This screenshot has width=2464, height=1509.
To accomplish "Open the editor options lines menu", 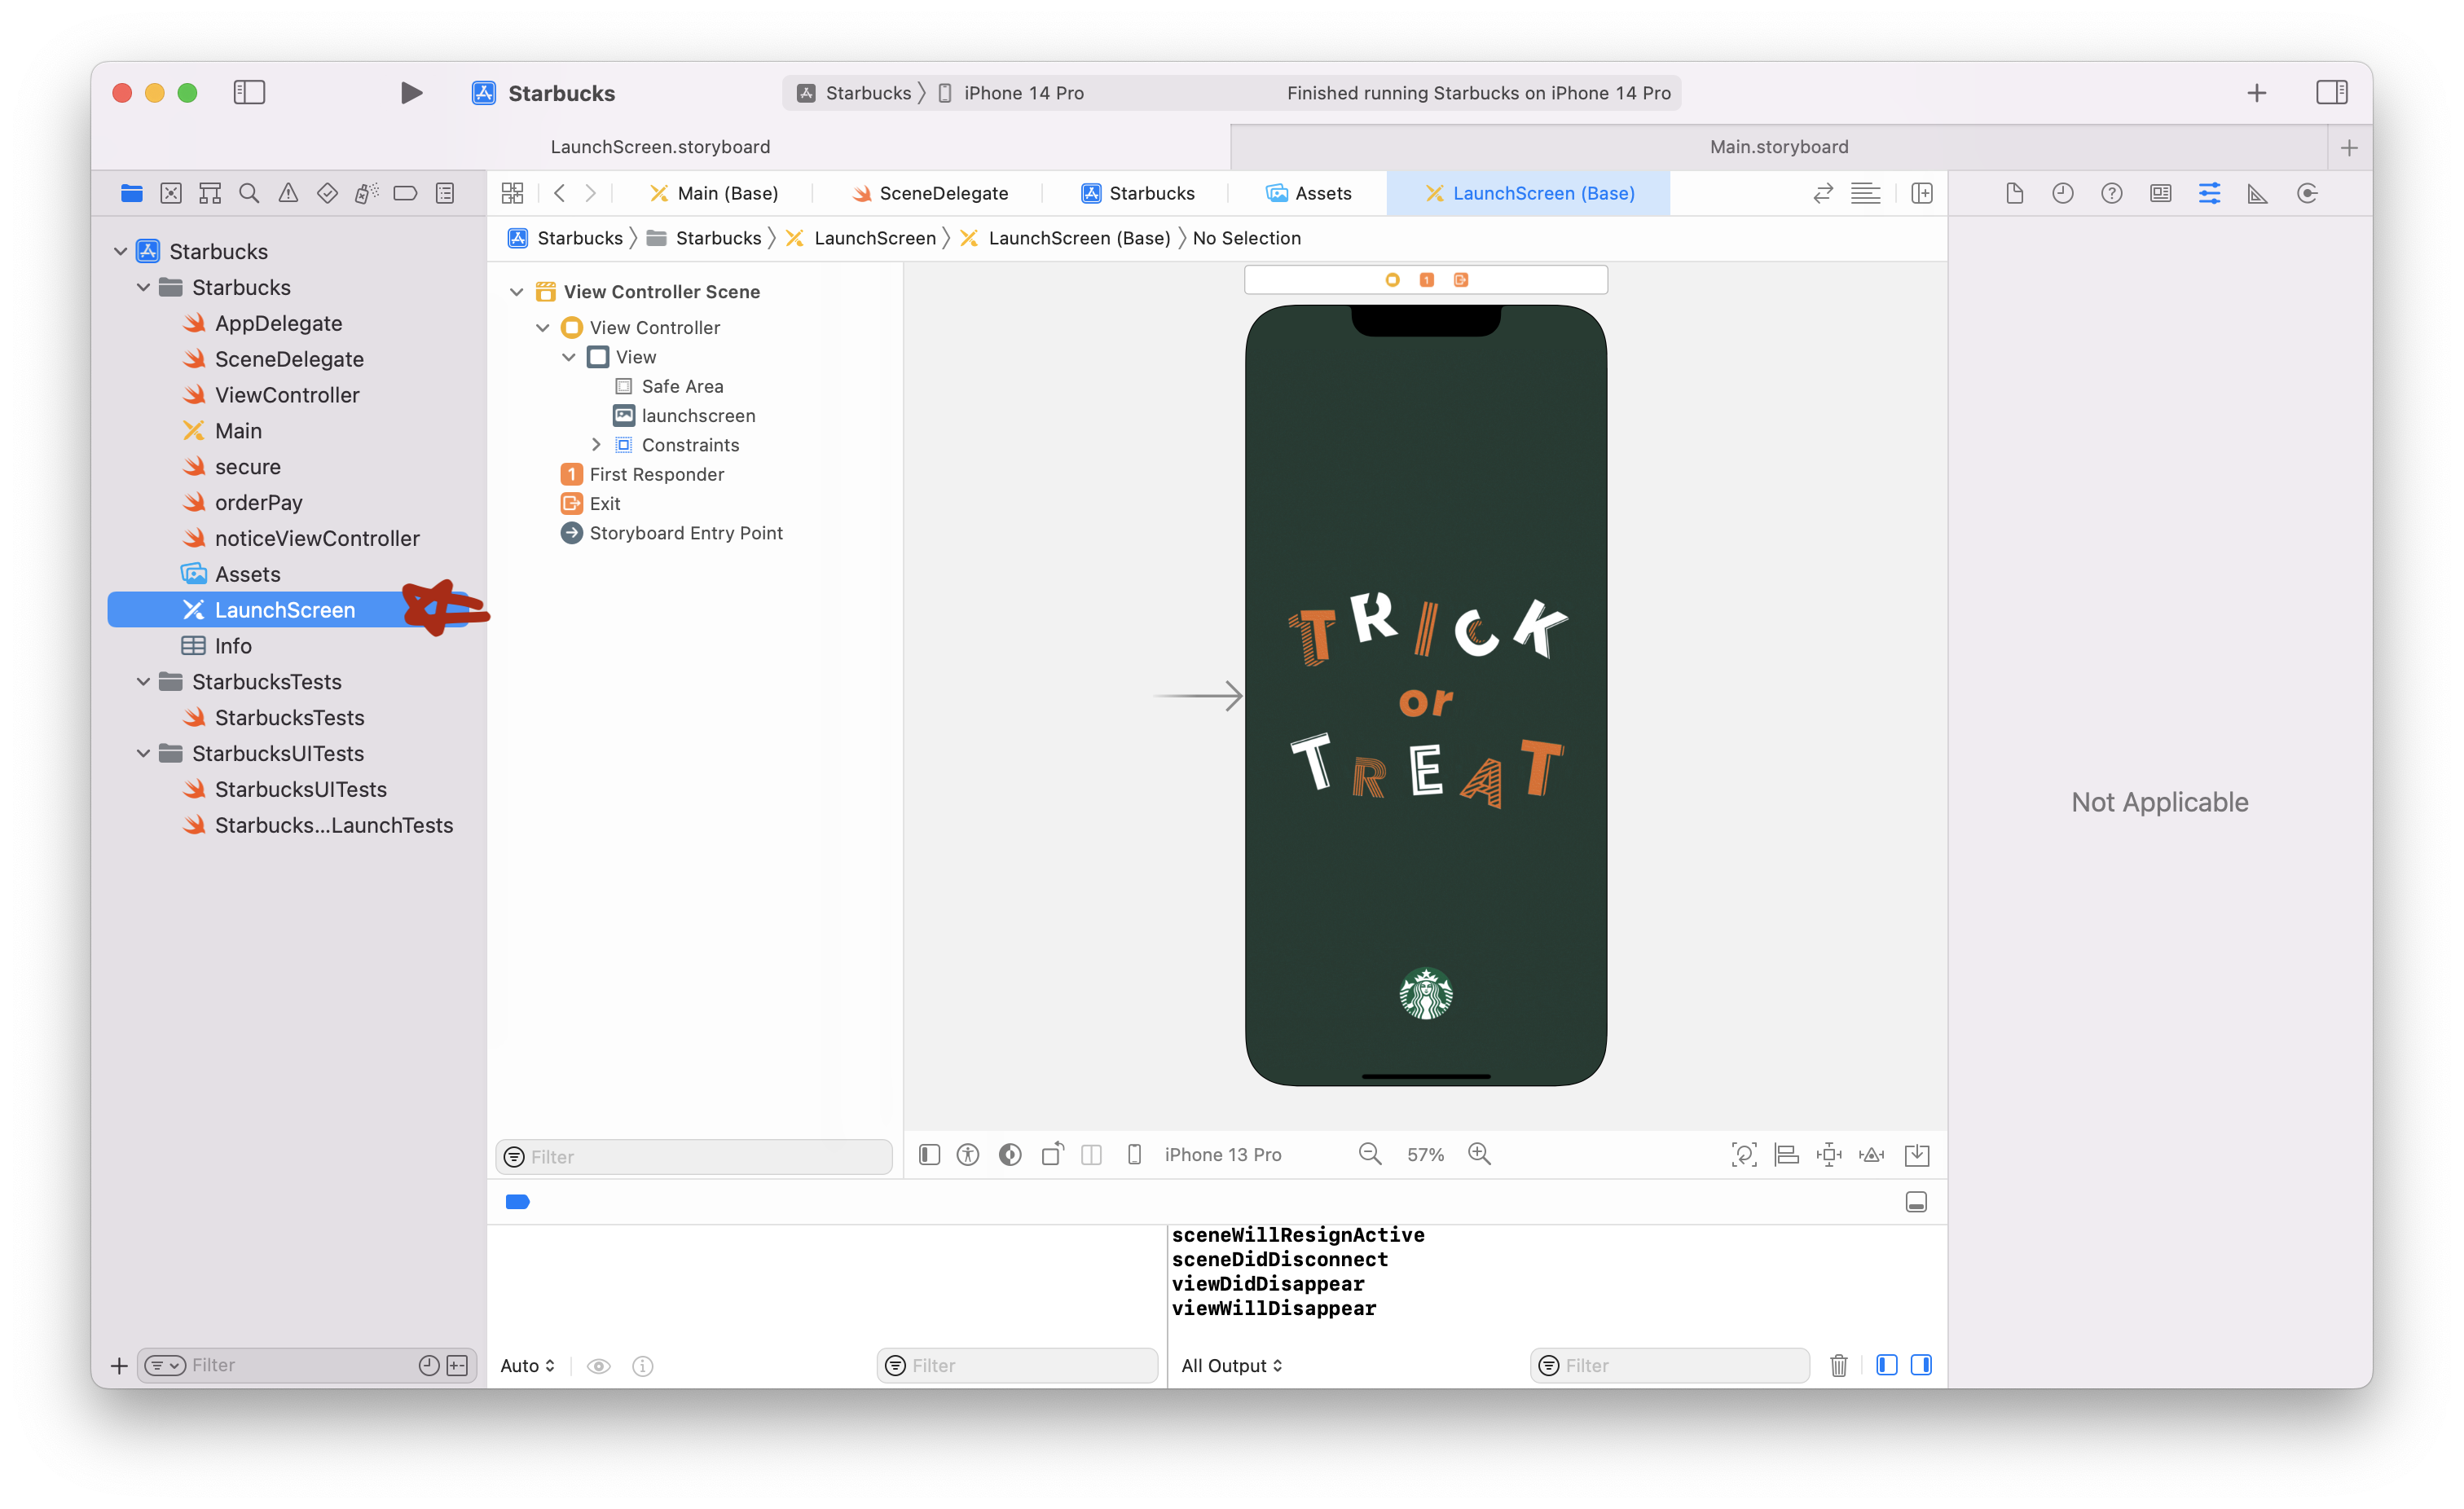I will pos(1865,193).
